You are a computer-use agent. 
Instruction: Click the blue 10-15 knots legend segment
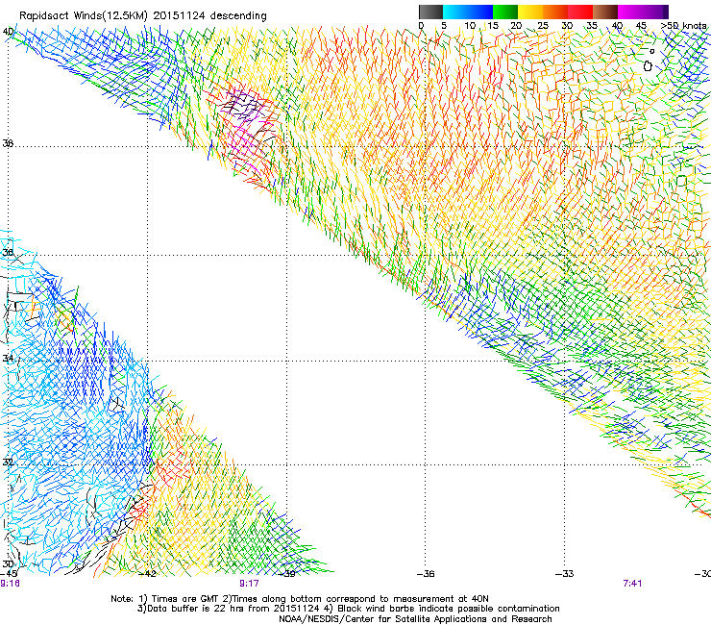pyautogui.click(x=480, y=12)
